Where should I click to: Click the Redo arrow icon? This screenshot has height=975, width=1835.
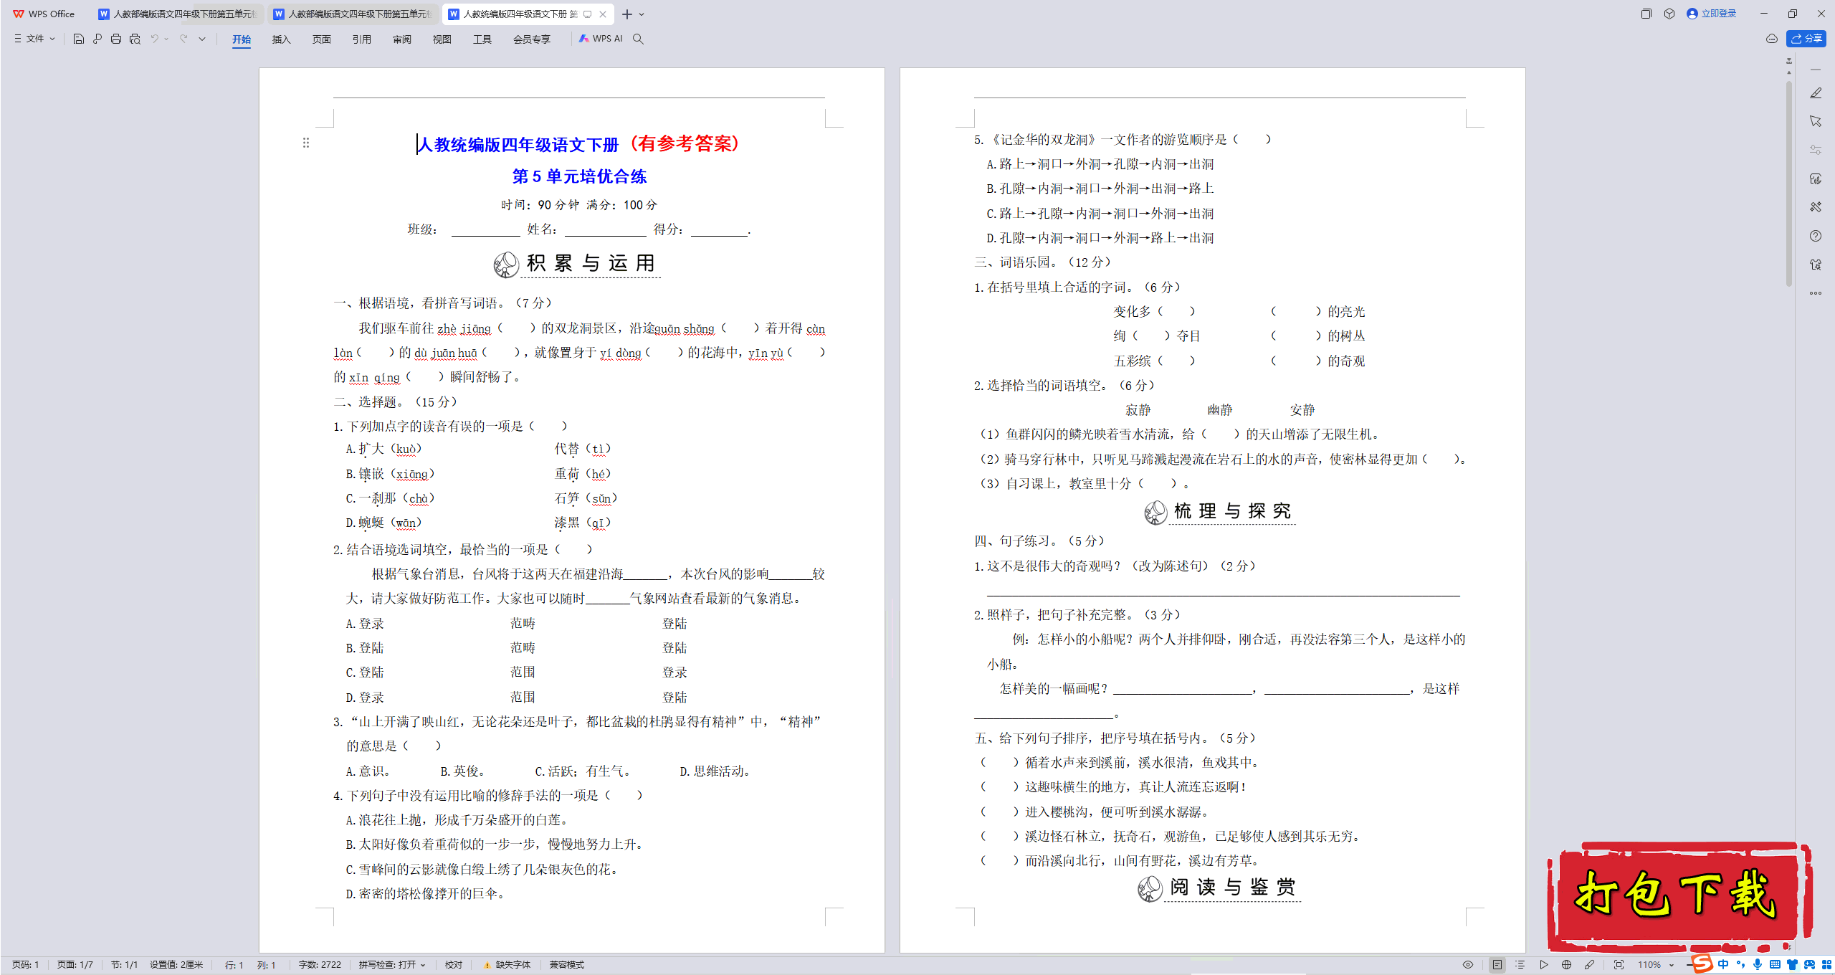point(183,39)
